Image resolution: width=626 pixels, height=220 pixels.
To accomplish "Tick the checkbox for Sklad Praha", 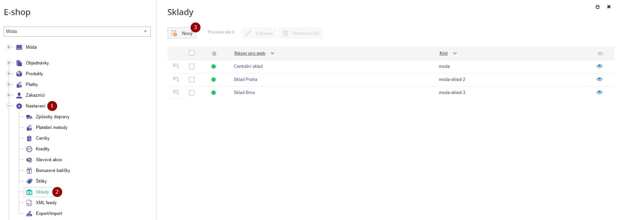I will (192, 80).
